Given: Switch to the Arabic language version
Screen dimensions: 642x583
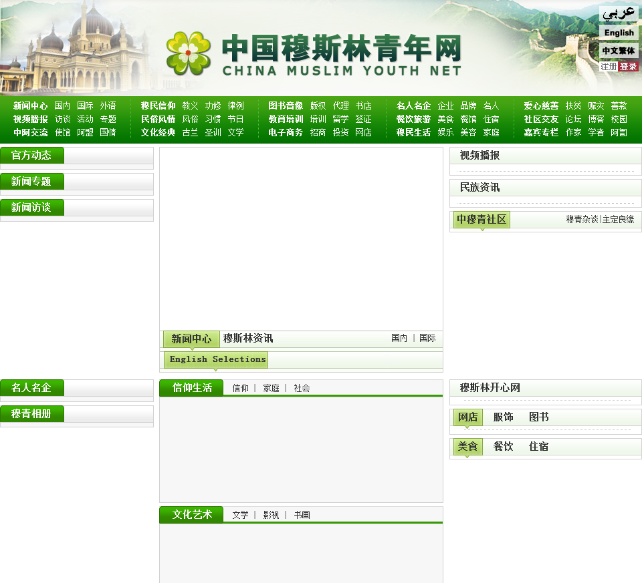Looking at the screenshot, I should pos(618,14).
